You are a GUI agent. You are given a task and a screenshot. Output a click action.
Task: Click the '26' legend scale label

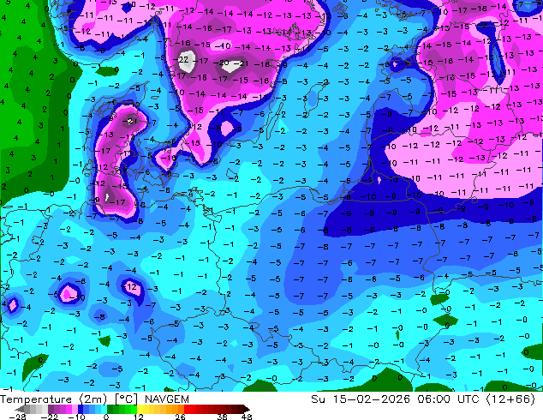click(x=180, y=417)
